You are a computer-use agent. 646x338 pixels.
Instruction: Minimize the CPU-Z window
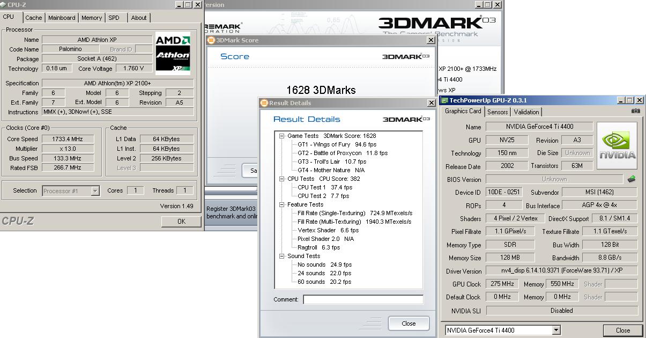coord(179,5)
